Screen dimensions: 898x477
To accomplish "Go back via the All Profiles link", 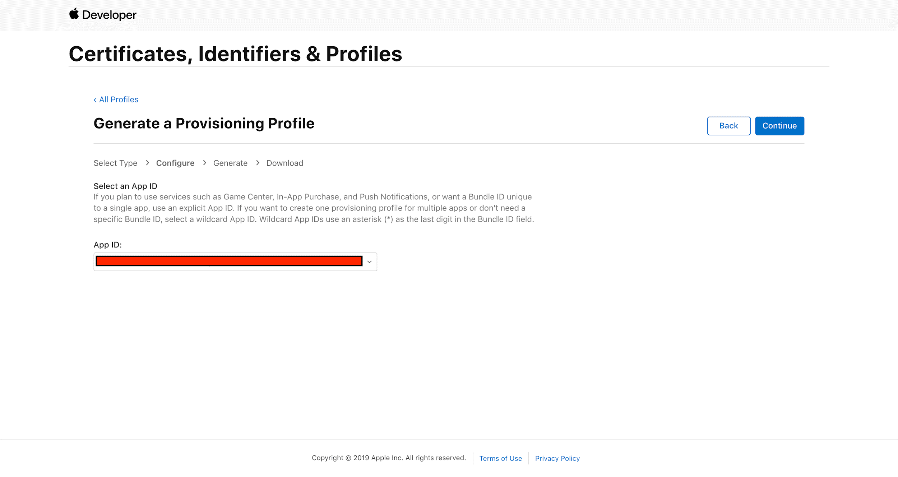I will pyautogui.click(x=116, y=99).
